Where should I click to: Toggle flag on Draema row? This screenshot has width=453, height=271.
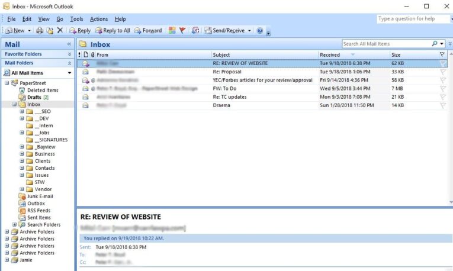pyautogui.click(x=442, y=105)
